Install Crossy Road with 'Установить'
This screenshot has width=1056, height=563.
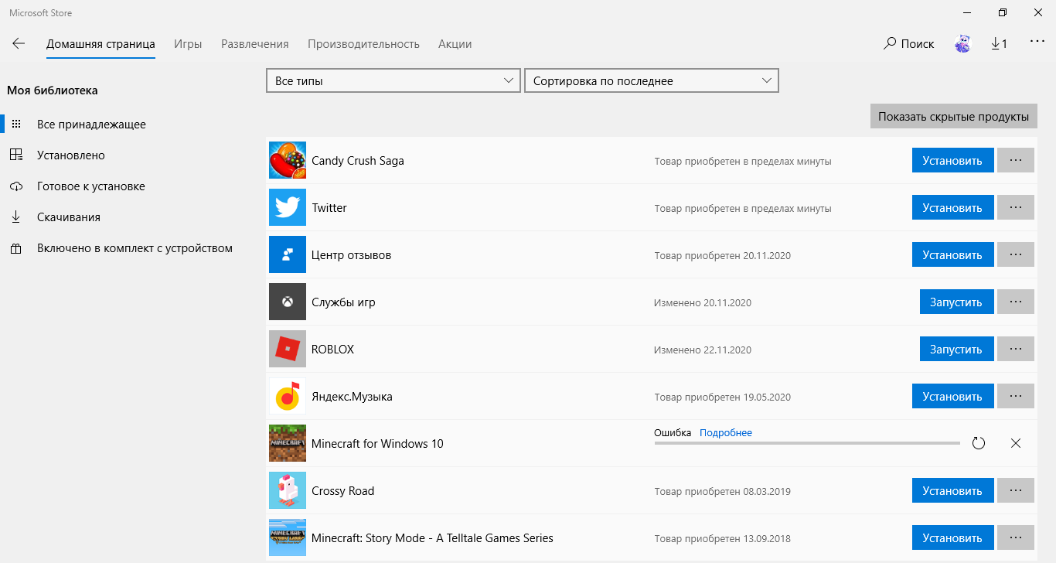(x=952, y=491)
